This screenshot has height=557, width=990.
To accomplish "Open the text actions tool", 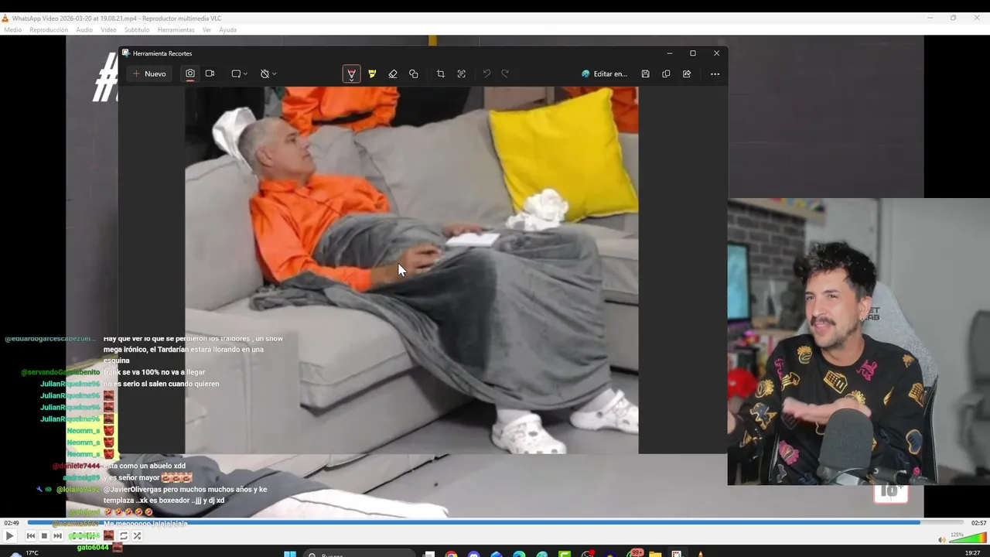I will click(x=462, y=73).
